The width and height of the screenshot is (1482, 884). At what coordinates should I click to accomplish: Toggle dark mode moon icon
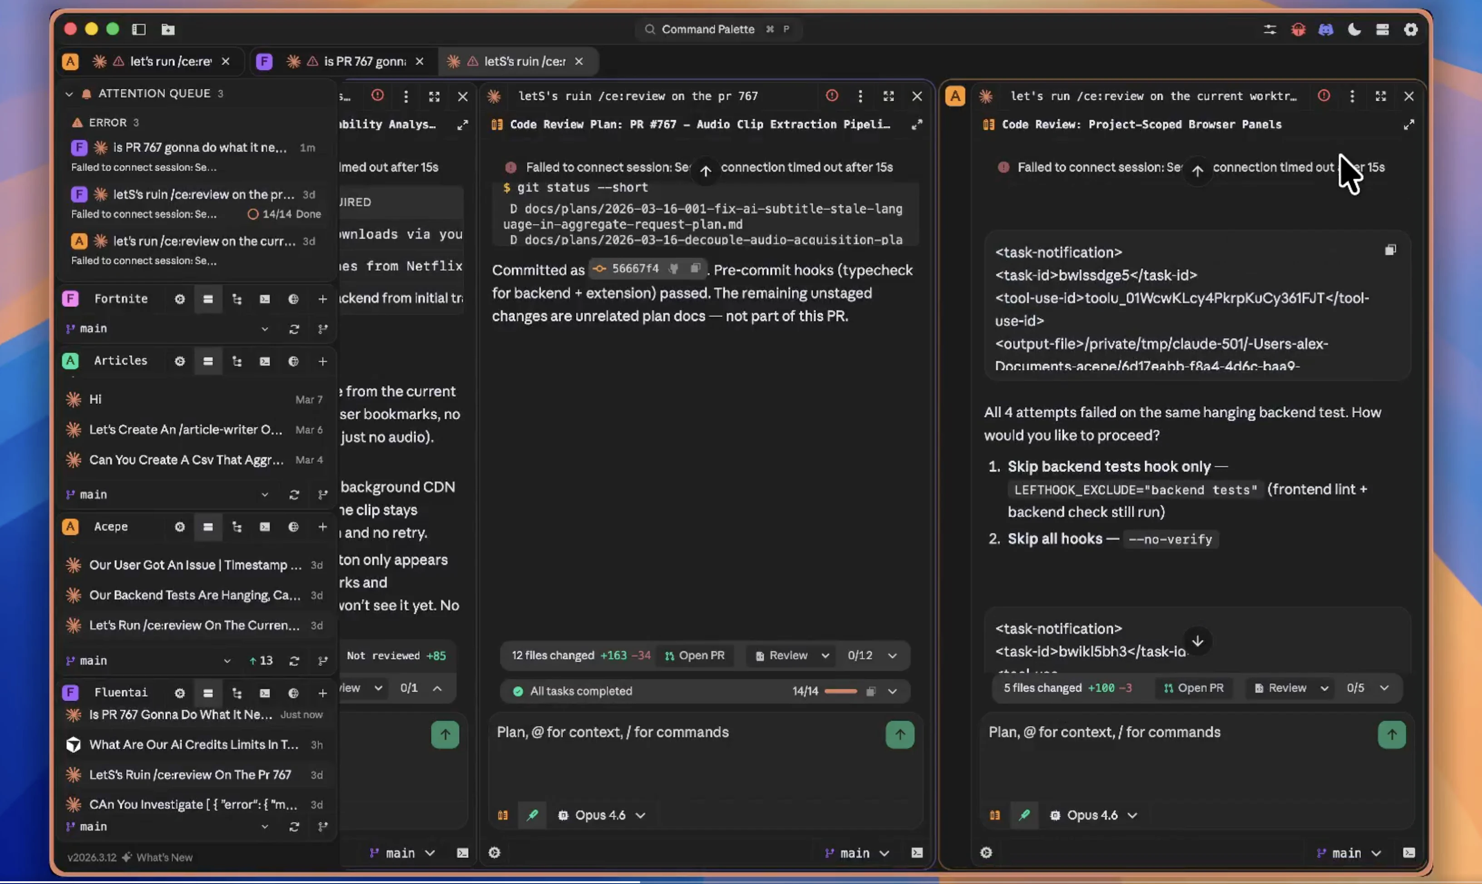pyautogui.click(x=1354, y=29)
